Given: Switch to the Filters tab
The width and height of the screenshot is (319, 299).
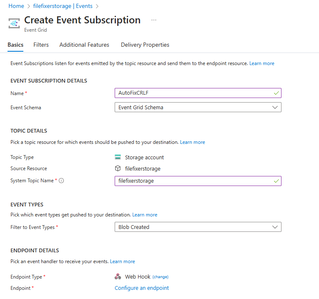Looking at the screenshot, I should click(x=41, y=45).
